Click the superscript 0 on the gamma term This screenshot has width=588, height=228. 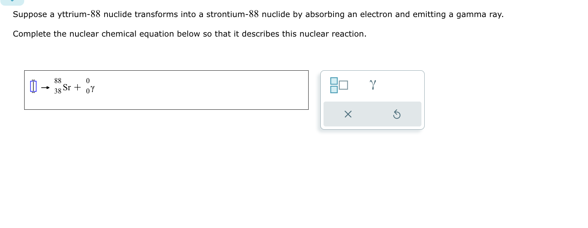[x=87, y=80]
